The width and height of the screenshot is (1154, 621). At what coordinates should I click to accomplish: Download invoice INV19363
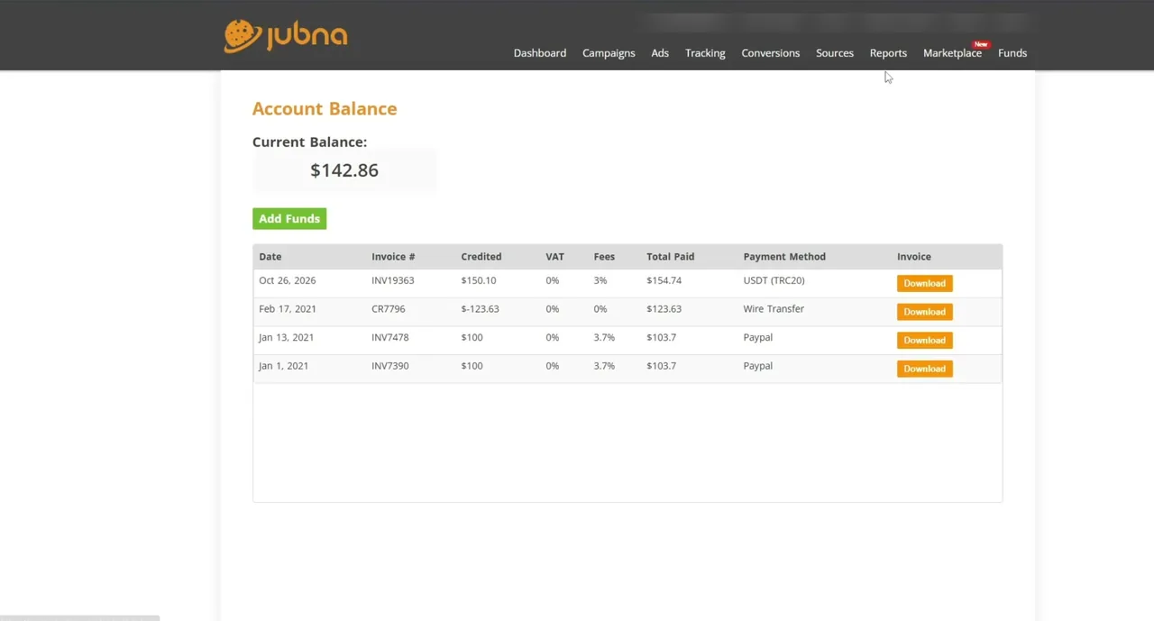tap(925, 283)
